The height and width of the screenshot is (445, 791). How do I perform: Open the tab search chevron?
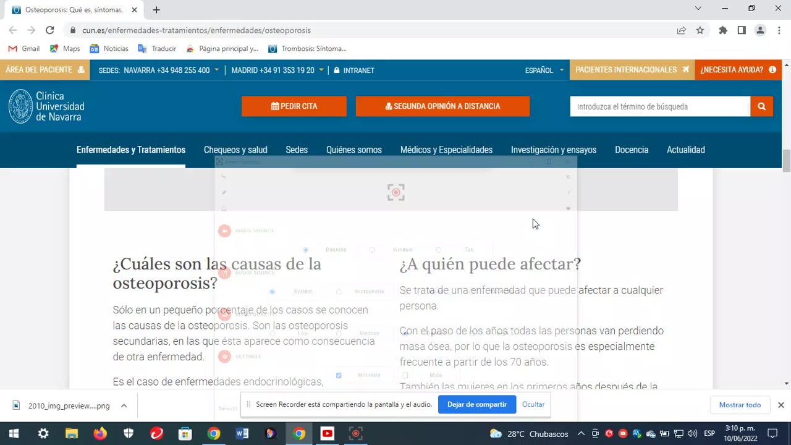click(x=698, y=9)
